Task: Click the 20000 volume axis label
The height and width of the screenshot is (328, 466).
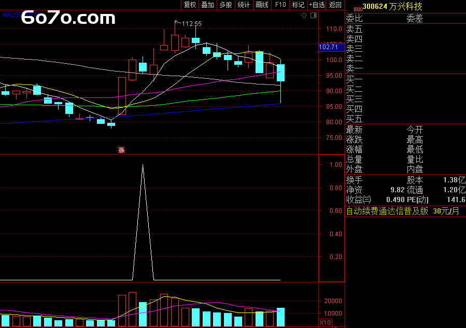Action: pos(333,301)
